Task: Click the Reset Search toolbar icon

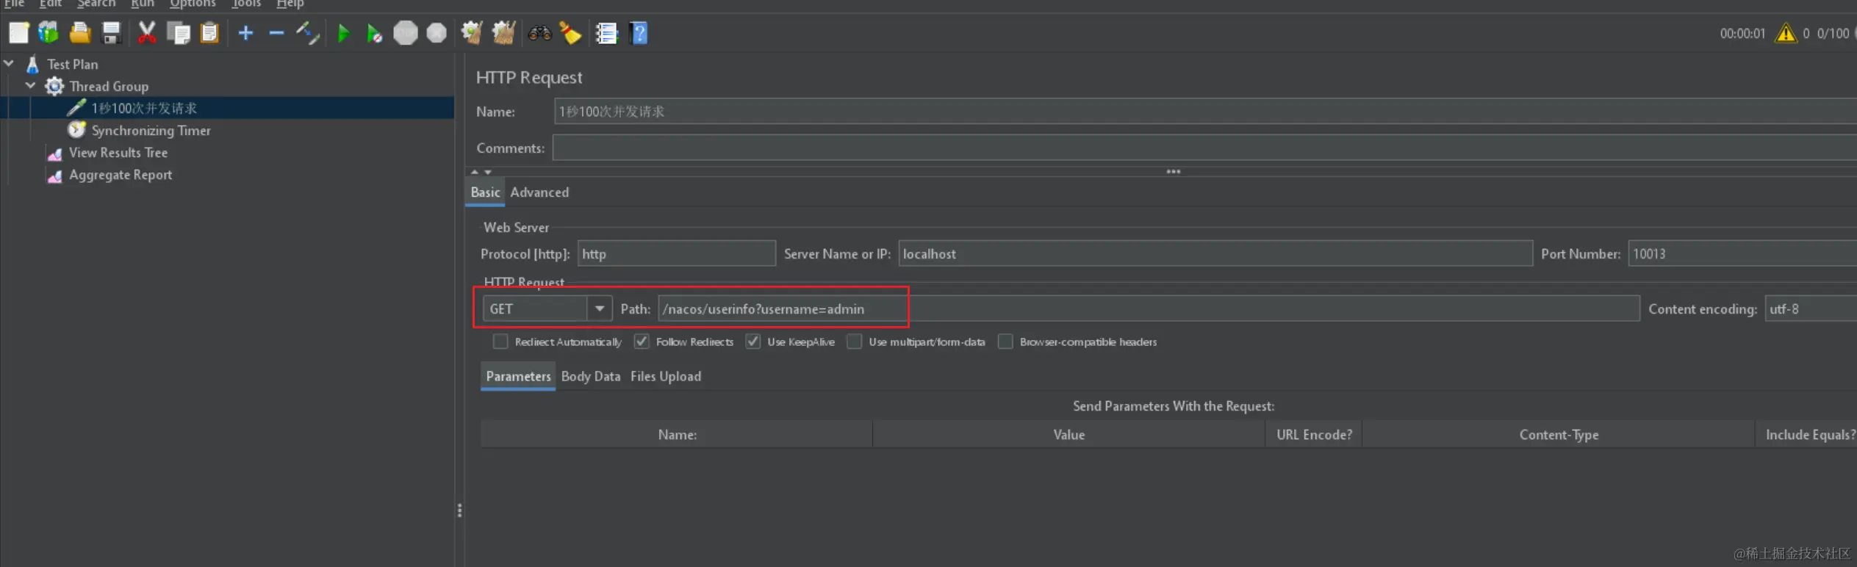Action: [570, 33]
